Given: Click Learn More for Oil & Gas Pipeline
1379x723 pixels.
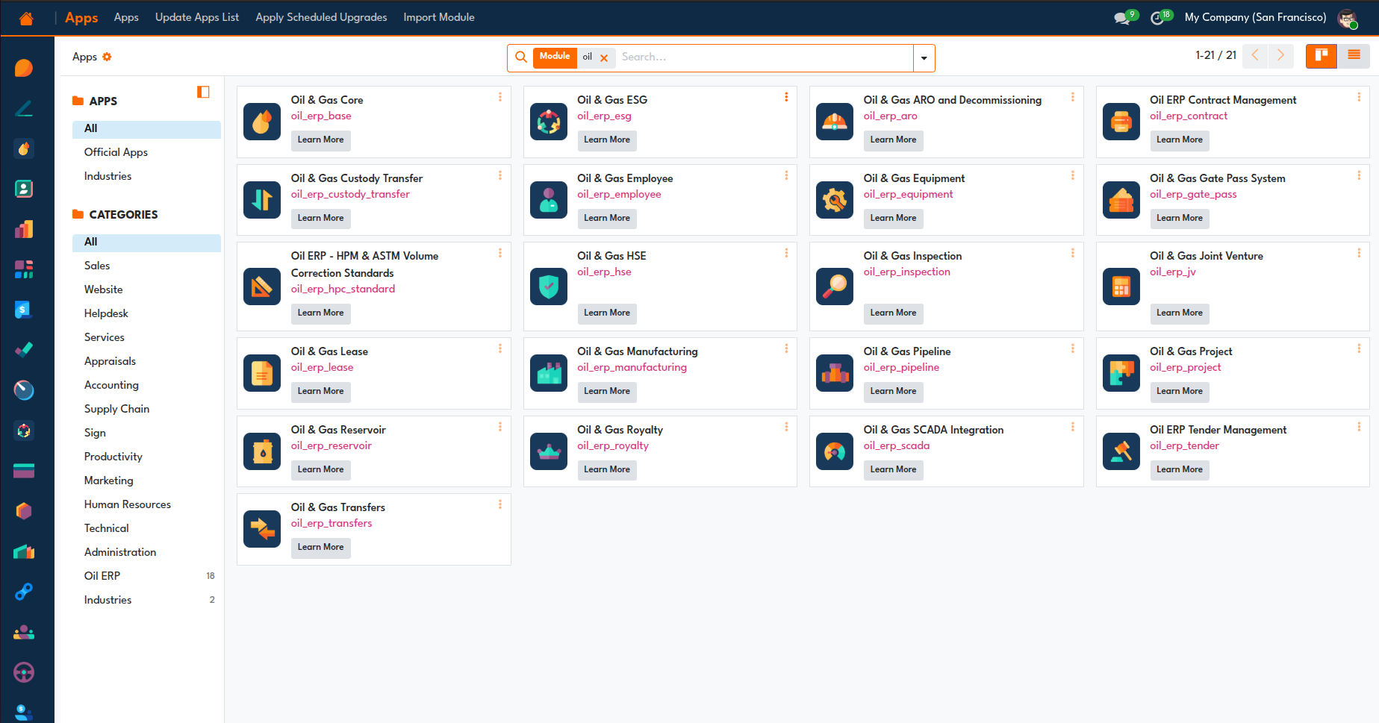Looking at the screenshot, I should pyautogui.click(x=893, y=391).
